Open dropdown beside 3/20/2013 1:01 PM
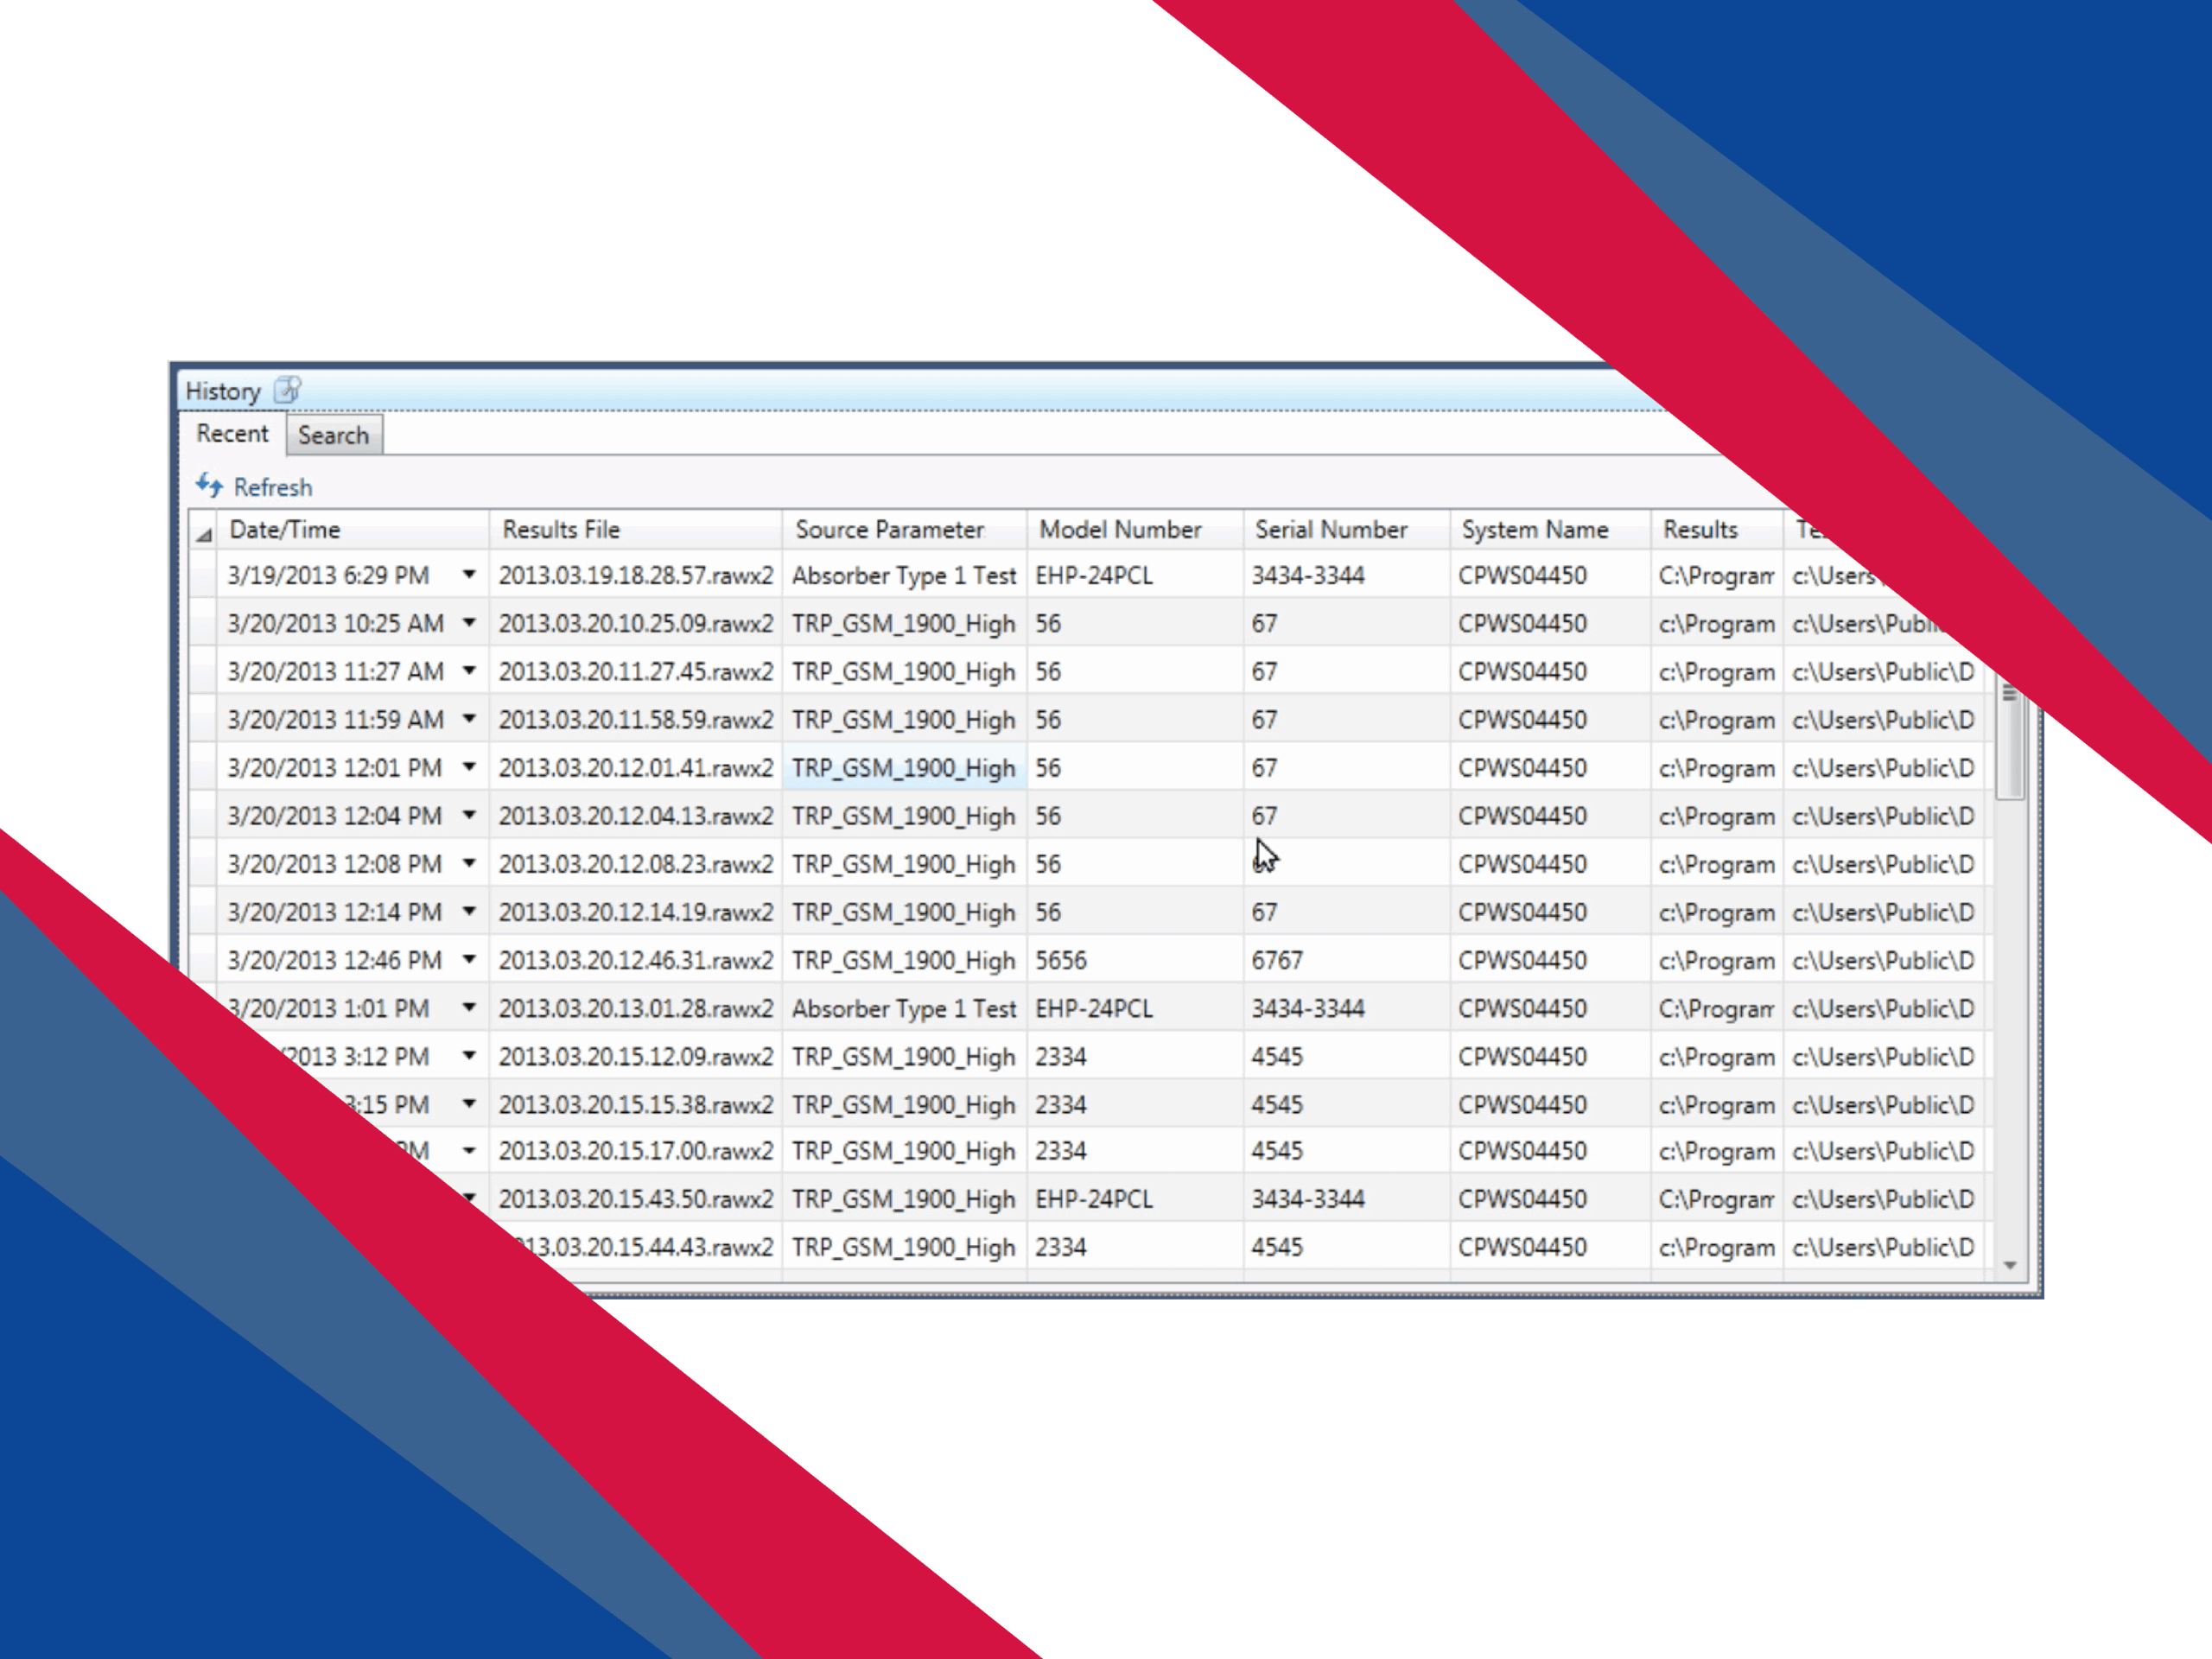This screenshot has width=2212, height=1659. (468, 1007)
